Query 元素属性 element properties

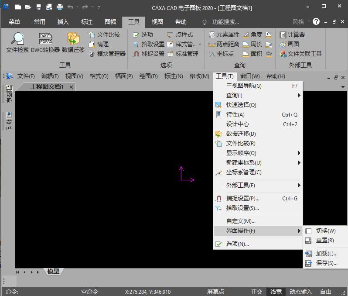pyautogui.click(x=224, y=34)
